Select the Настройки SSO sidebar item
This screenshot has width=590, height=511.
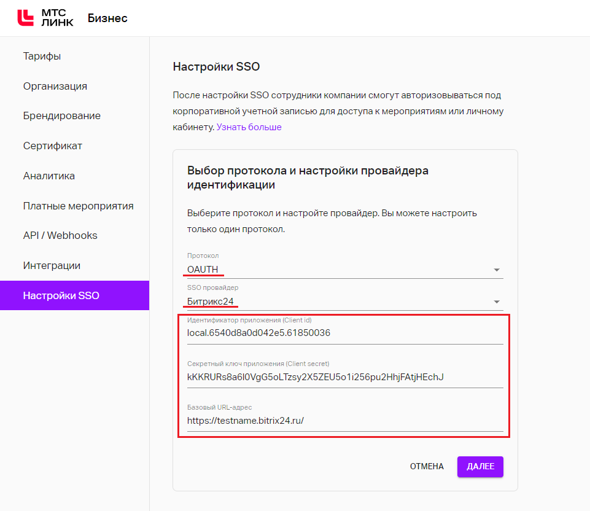pos(74,295)
